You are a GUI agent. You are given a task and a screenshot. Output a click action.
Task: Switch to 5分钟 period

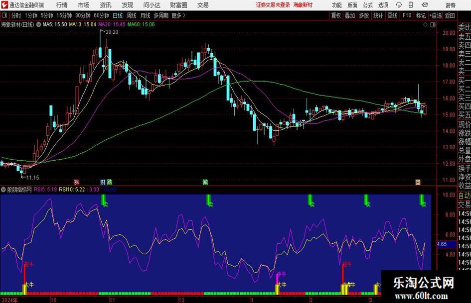tap(46, 15)
